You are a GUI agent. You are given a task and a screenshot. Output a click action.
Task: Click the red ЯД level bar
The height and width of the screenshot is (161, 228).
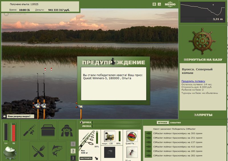13,132
